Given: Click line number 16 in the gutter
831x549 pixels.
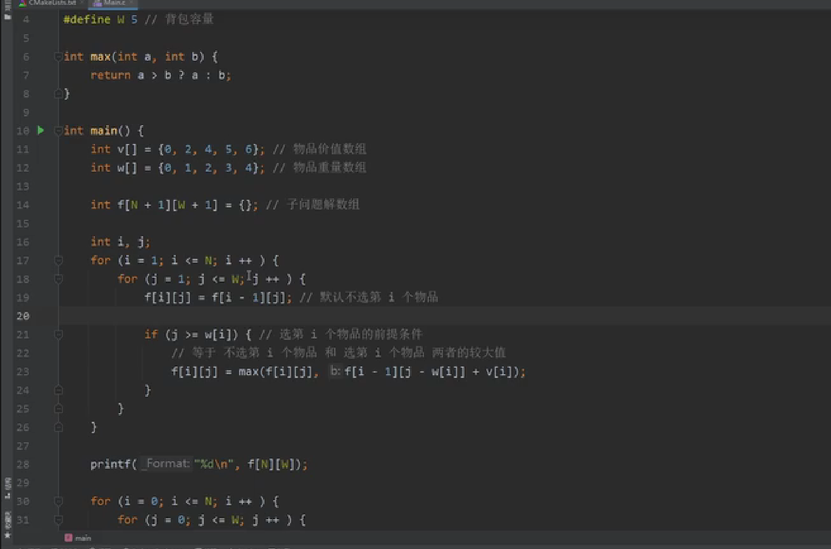Looking at the screenshot, I should tap(23, 242).
